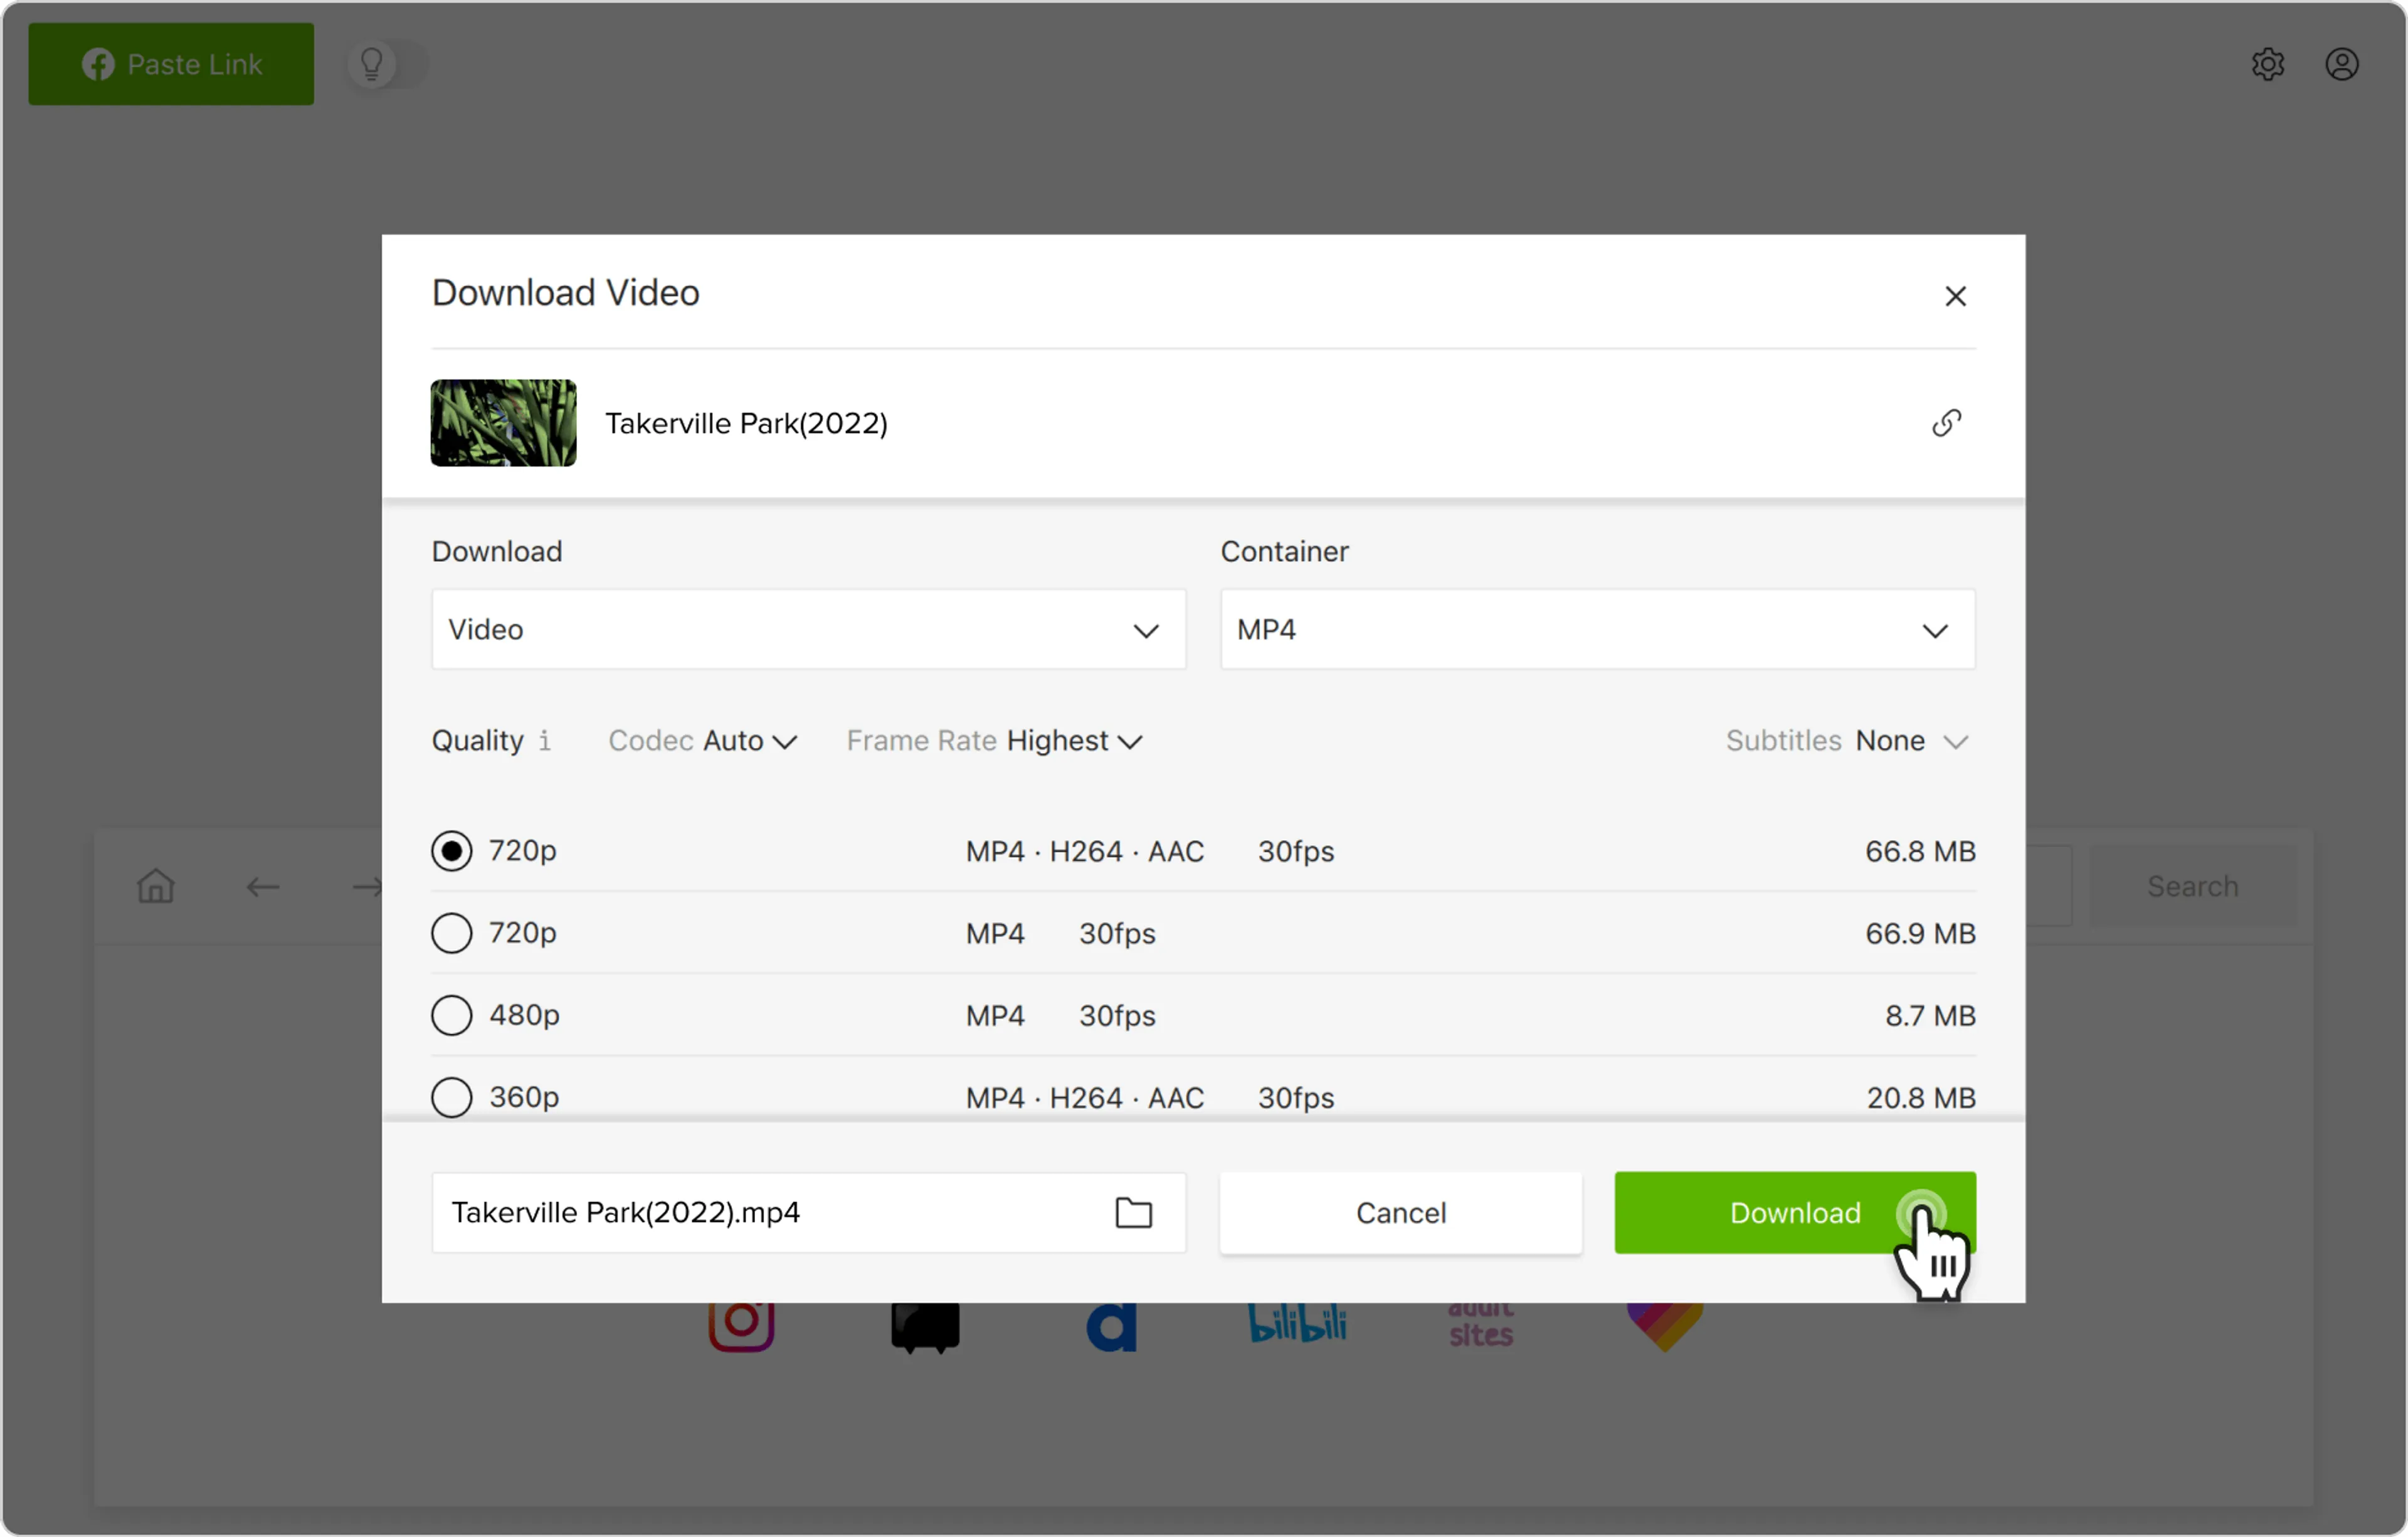Screen dimensions: 2408x1537
Task: Open the folder browse icon in filename field
Action: [x=1133, y=1212]
